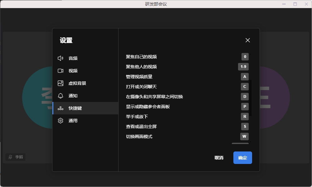Click the R key badge for 举手或放下
312x187 pixels.
(x=245, y=117)
